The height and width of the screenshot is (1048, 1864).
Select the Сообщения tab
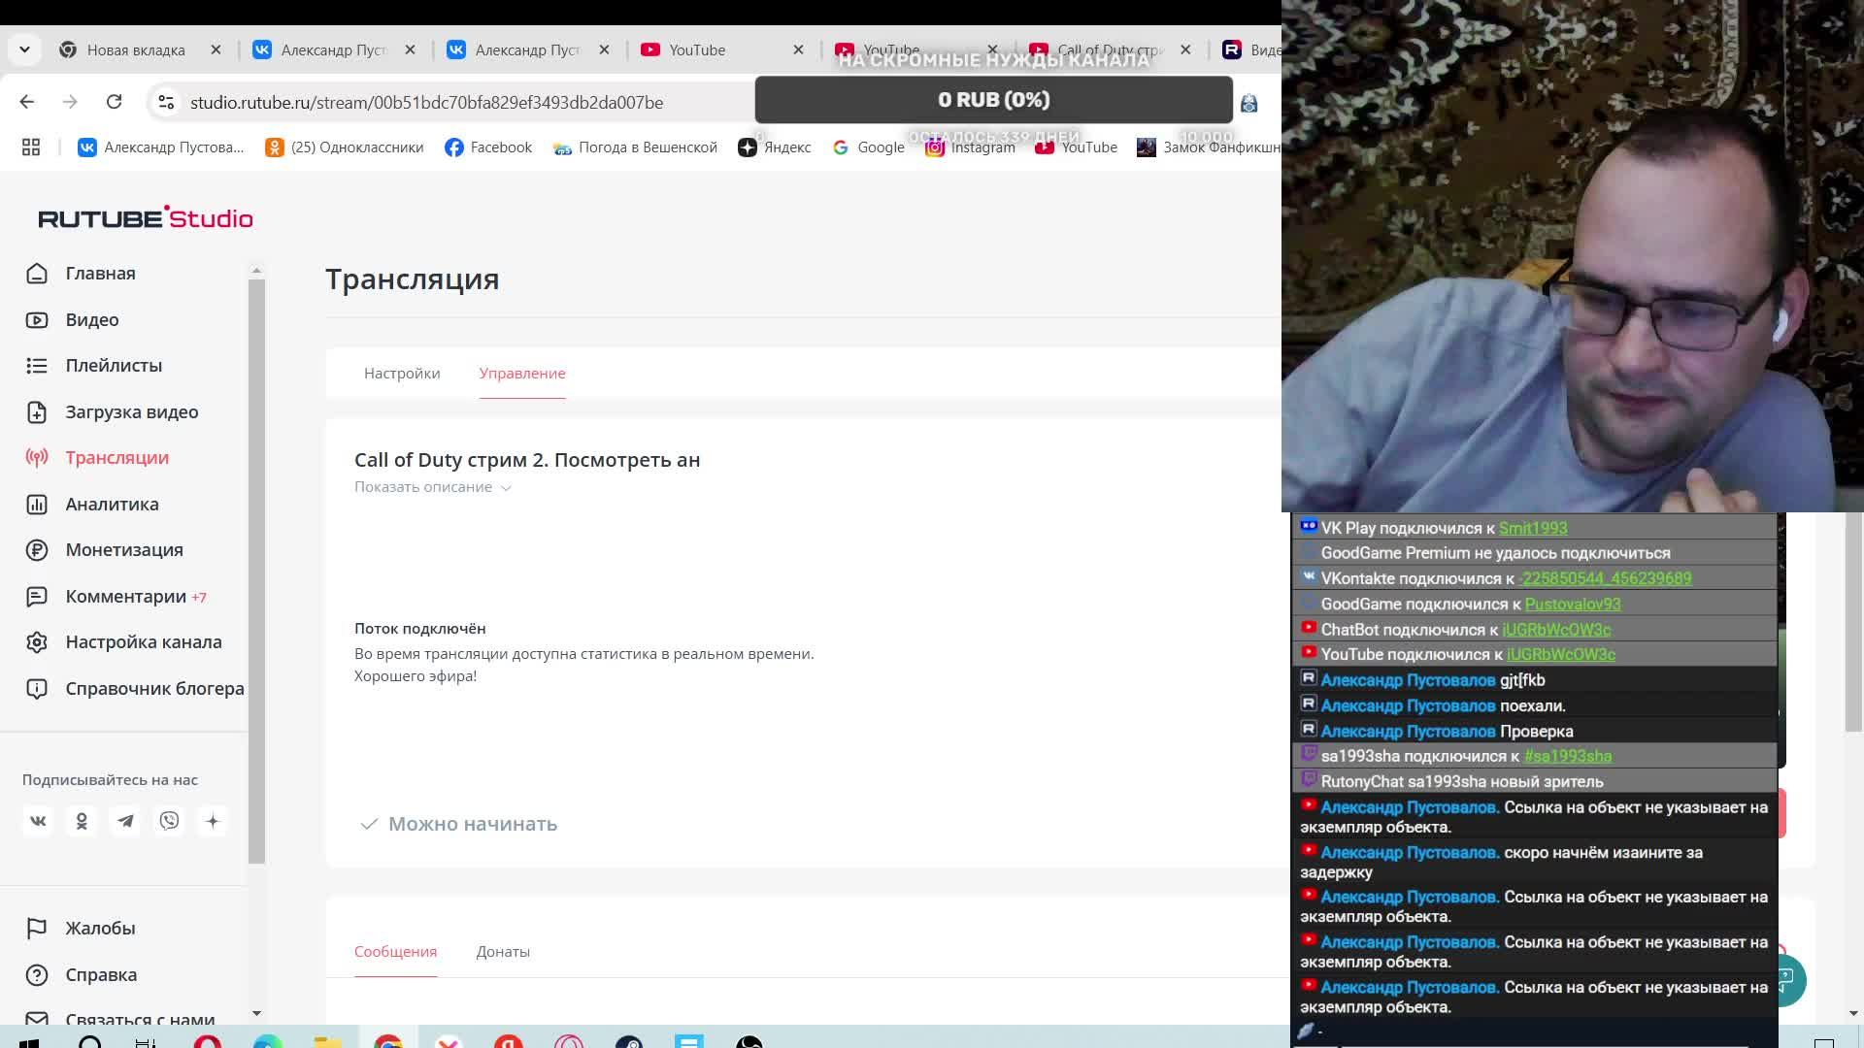(x=395, y=952)
